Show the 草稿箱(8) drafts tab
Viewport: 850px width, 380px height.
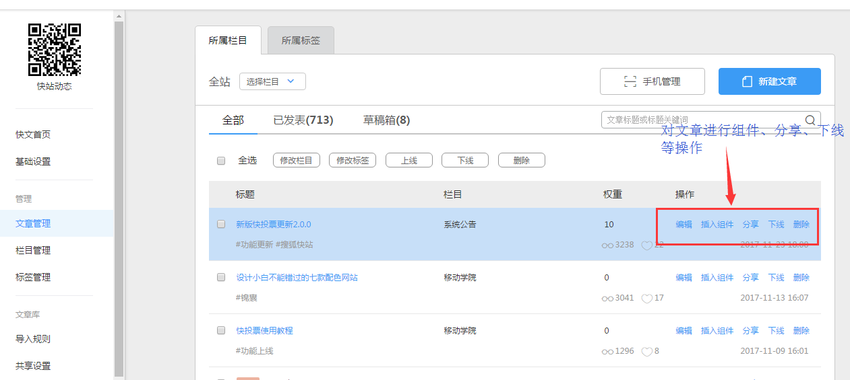click(x=386, y=120)
